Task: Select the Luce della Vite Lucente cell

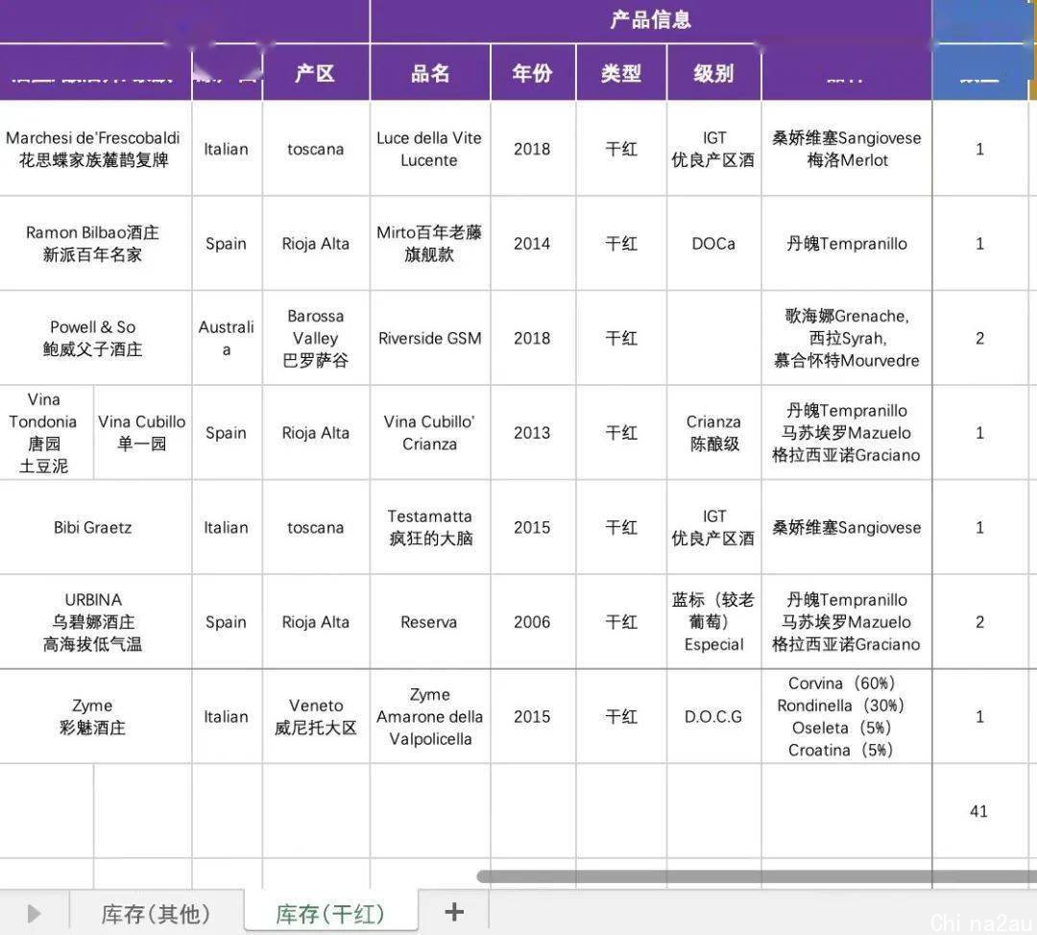Action: coord(430,149)
